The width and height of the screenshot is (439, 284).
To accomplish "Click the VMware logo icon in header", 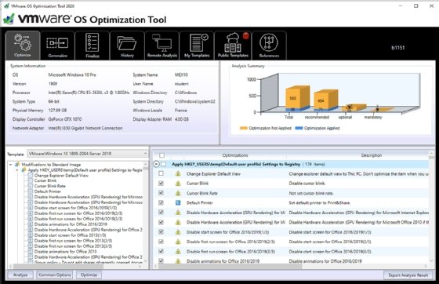I will click(x=9, y=19).
